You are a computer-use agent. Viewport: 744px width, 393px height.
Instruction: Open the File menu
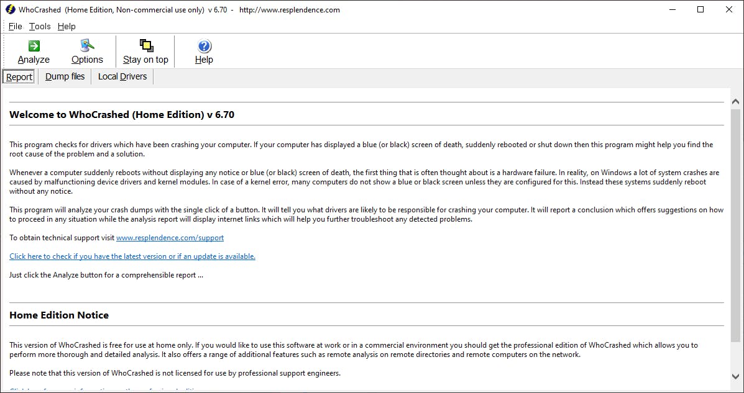(x=15, y=26)
